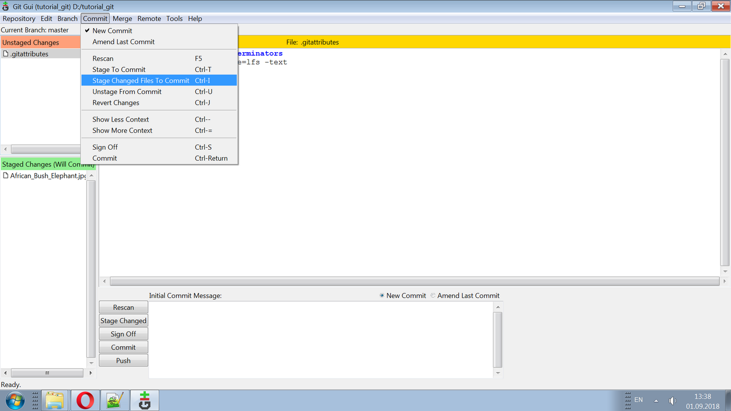Image resolution: width=731 pixels, height=411 pixels.
Task: Open the Notepad++ taskbar icon
Action: (114, 401)
